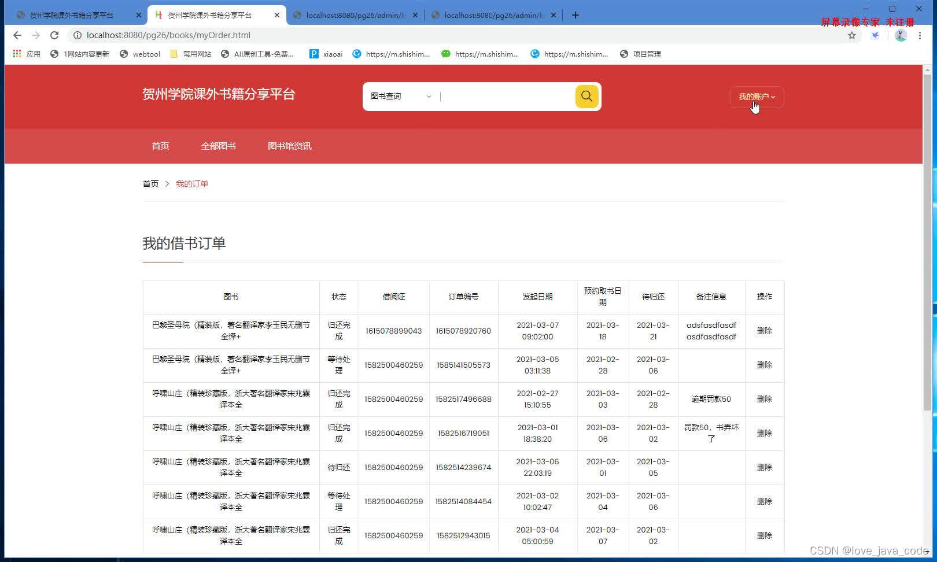Image resolution: width=937 pixels, height=562 pixels.
Task: Delete order 1582514239674
Action: click(x=765, y=467)
